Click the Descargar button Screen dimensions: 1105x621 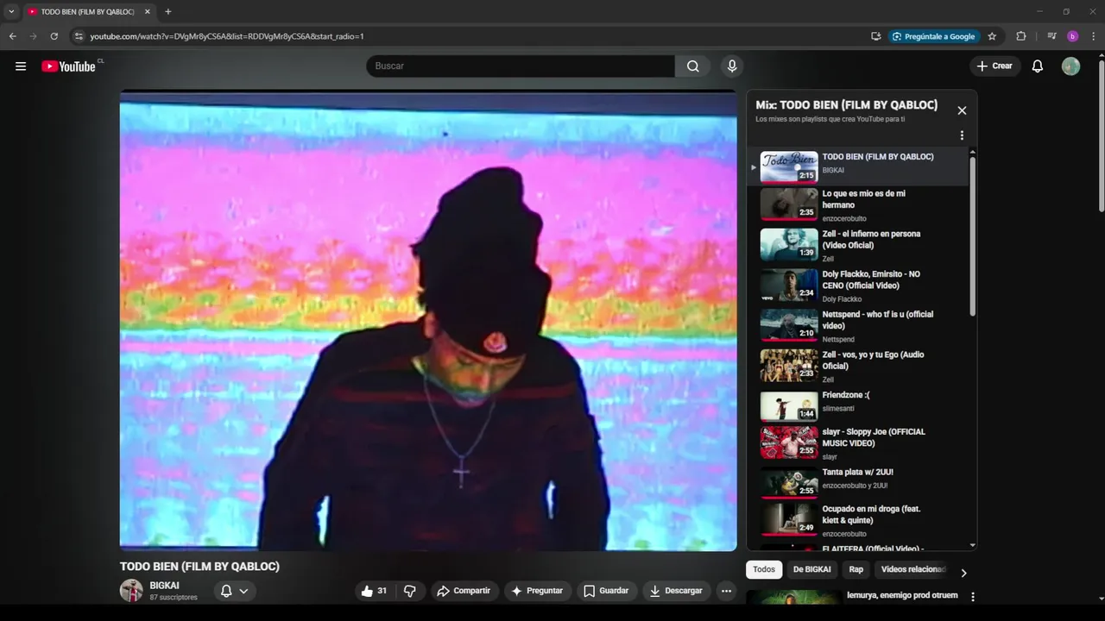[676, 591]
